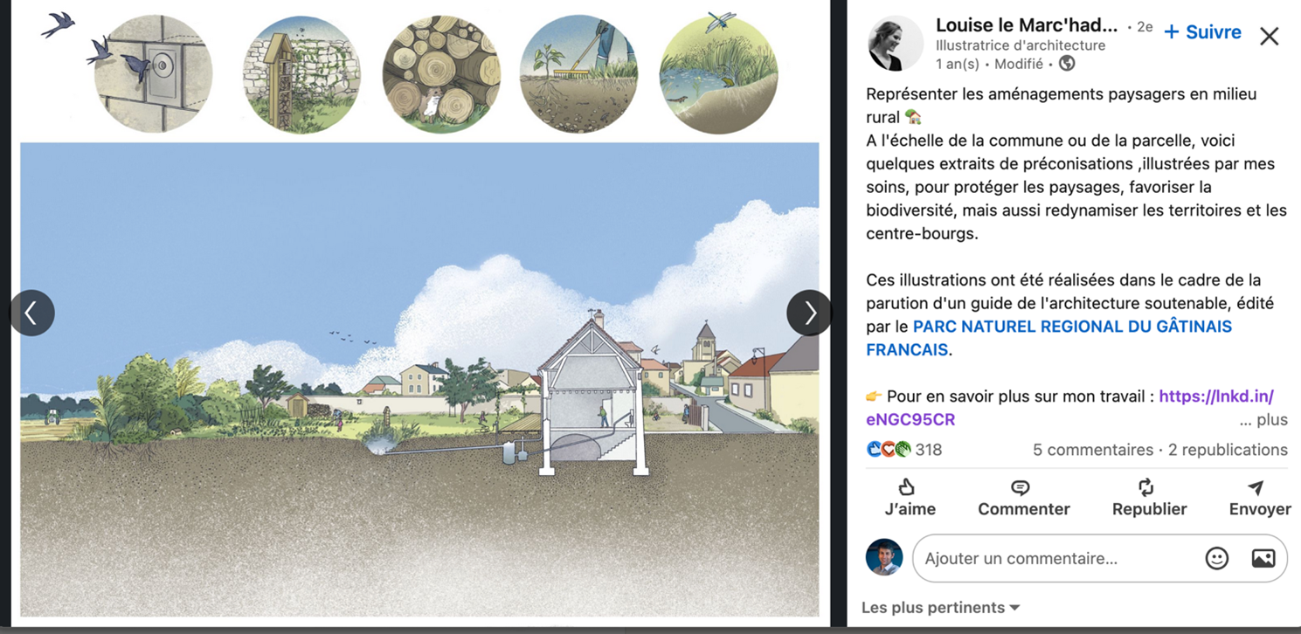Screen dimensions: 1301x634
Task: Show the 2 republications list
Action: point(1228,450)
